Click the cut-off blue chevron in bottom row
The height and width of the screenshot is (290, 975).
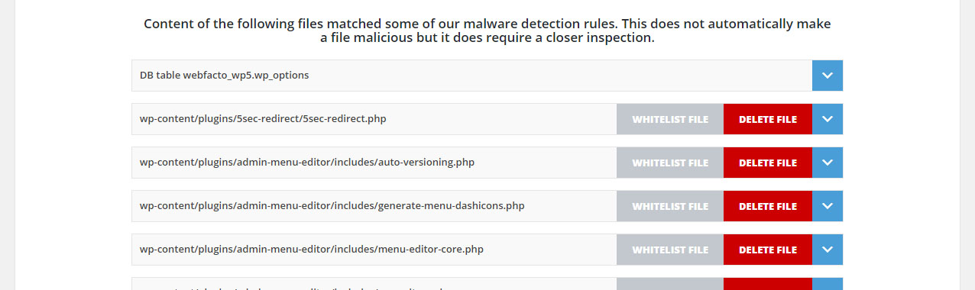click(x=828, y=284)
